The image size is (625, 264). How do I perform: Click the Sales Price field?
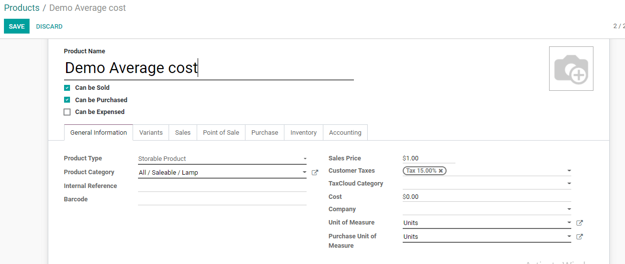click(x=429, y=158)
